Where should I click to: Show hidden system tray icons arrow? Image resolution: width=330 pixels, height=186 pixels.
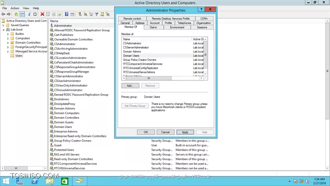point(290,181)
